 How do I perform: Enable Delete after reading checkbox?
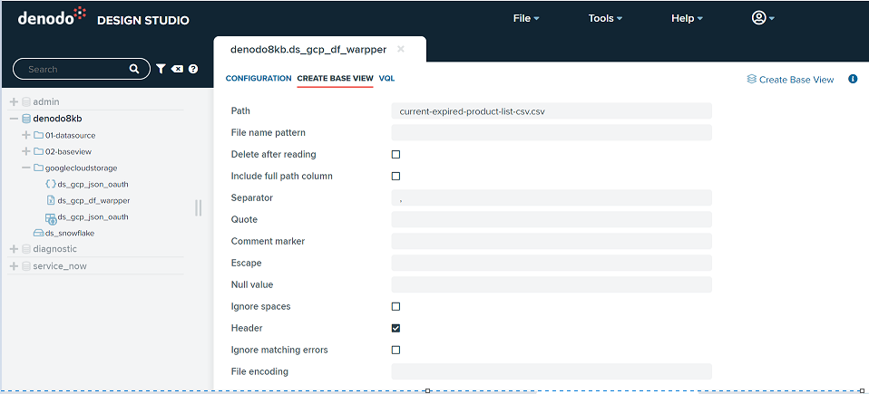(395, 154)
